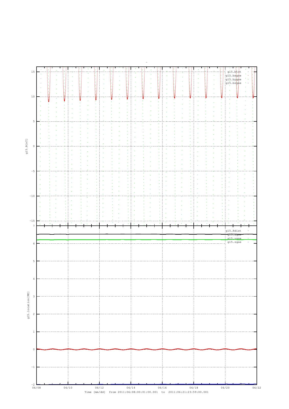Click the 2 tick on the location axis
Viewport: 289px width, 409px height.
point(34,314)
